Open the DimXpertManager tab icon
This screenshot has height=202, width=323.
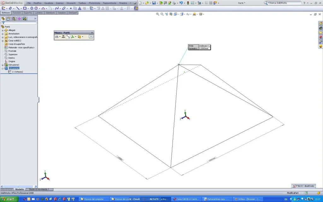(19, 19)
